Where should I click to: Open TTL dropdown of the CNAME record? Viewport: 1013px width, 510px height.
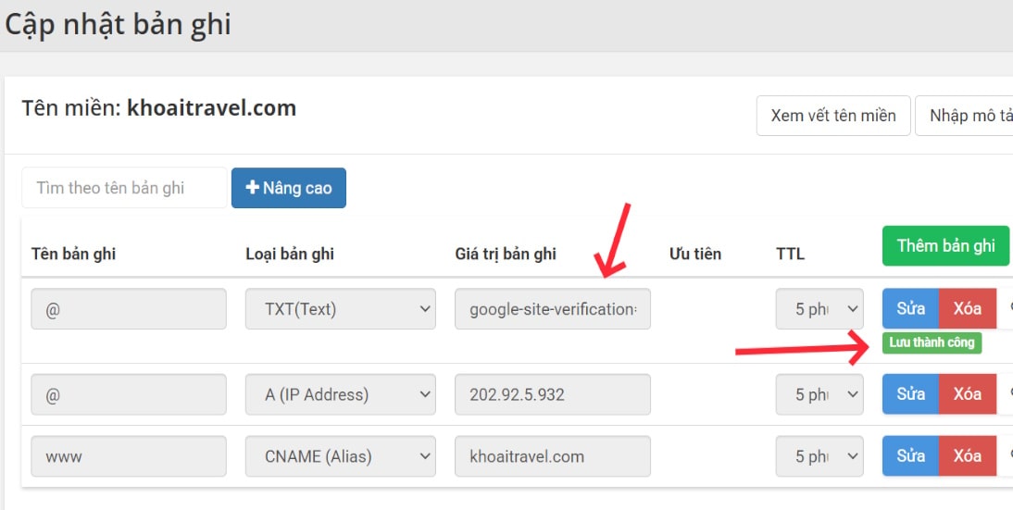(819, 456)
